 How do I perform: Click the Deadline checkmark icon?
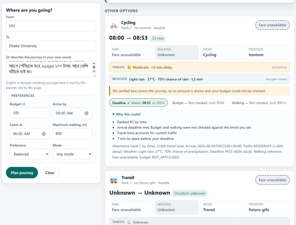pos(129,103)
